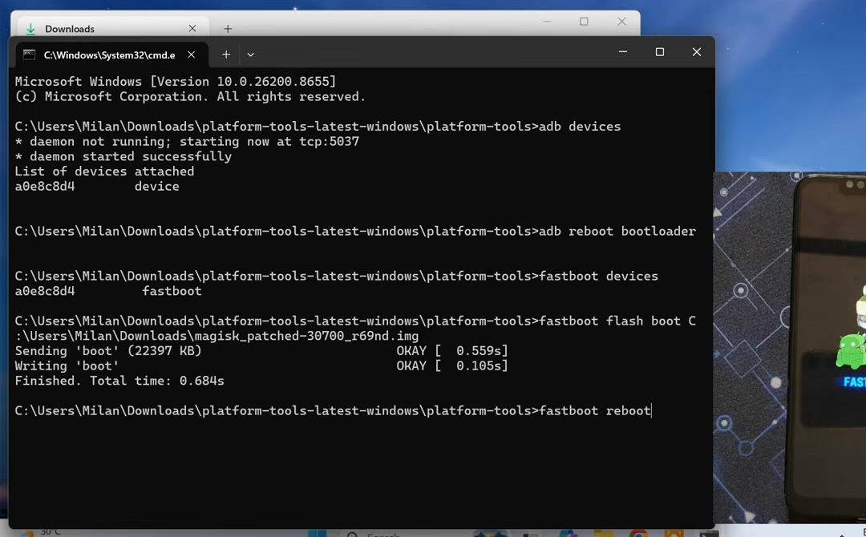Click 'magisk_patched-30700_r69nd.img' file path text
This screenshot has width=866, height=537.
(306, 336)
